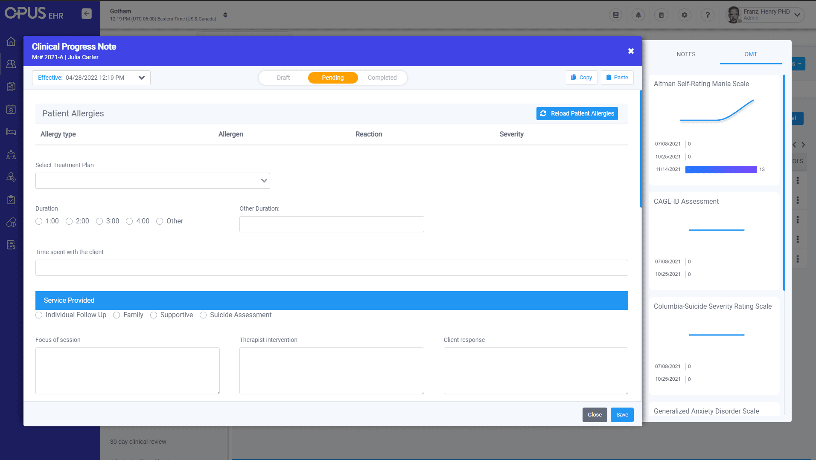This screenshot has width=816, height=460.
Task: Open the Home icon in the sidebar
Action: click(12, 41)
